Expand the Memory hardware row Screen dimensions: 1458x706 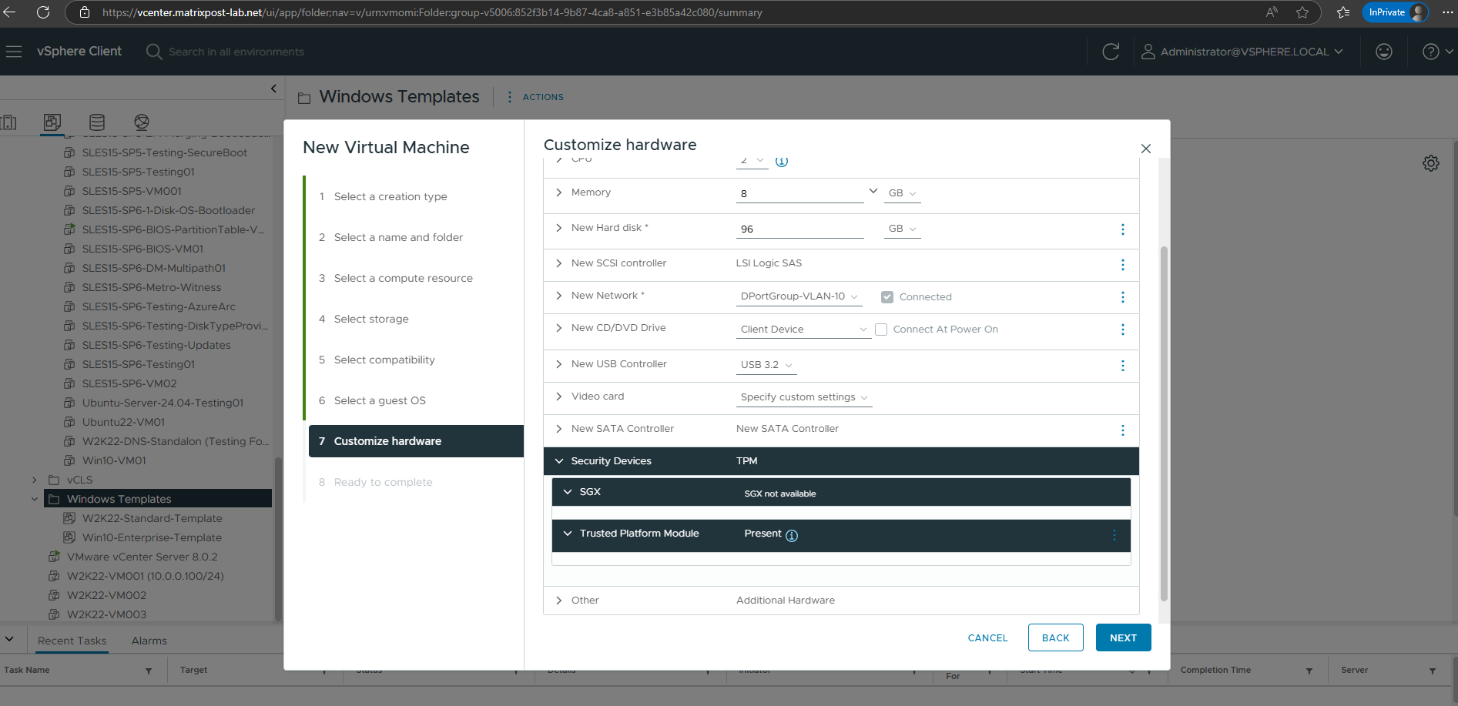click(559, 192)
